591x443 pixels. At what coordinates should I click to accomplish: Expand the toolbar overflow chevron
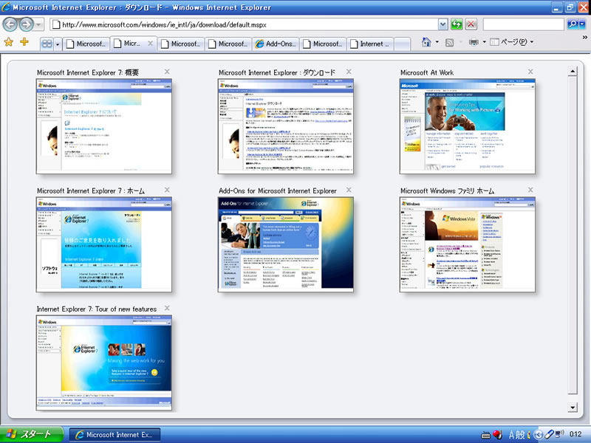coord(584,38)
